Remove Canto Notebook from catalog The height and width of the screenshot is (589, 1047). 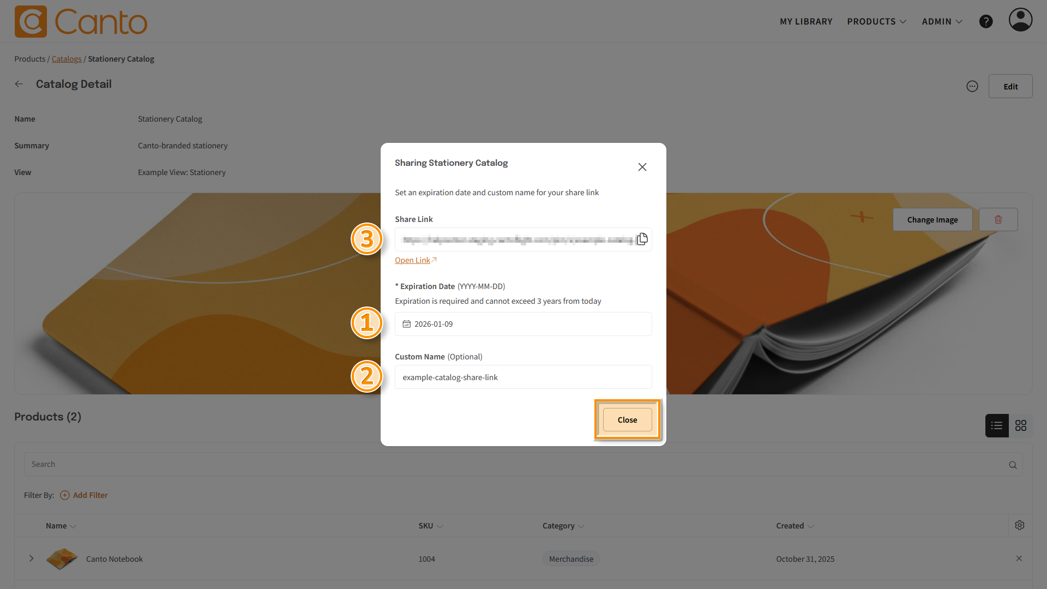coord(1019,558)
